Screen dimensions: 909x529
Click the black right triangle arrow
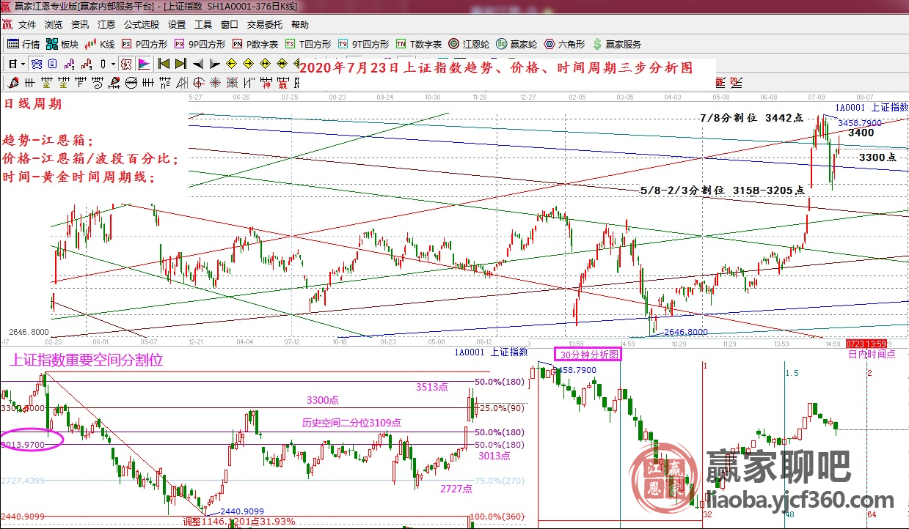(215, 64)
